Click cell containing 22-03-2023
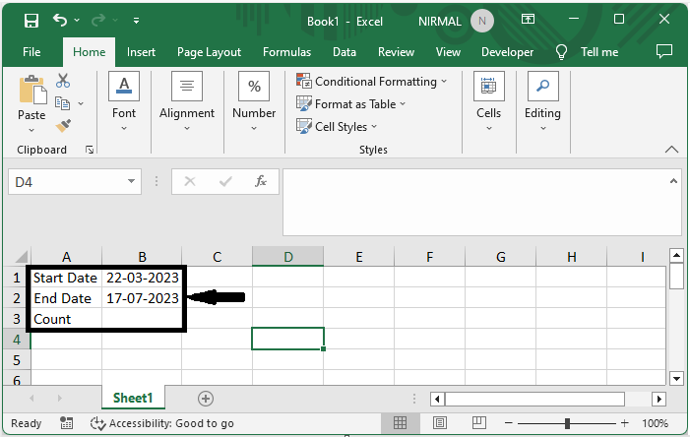This screenshot has height=437, width=690. click(142, 278)
